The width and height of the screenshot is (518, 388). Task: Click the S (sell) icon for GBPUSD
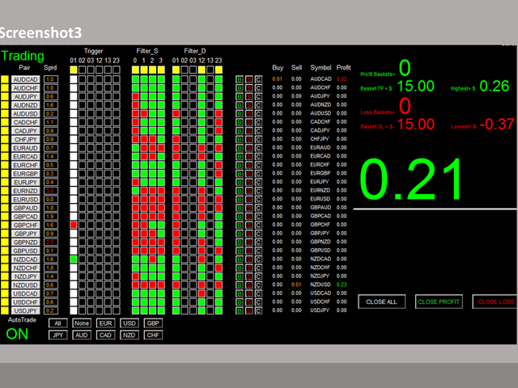pyautogui.click(x=248, y=251)
